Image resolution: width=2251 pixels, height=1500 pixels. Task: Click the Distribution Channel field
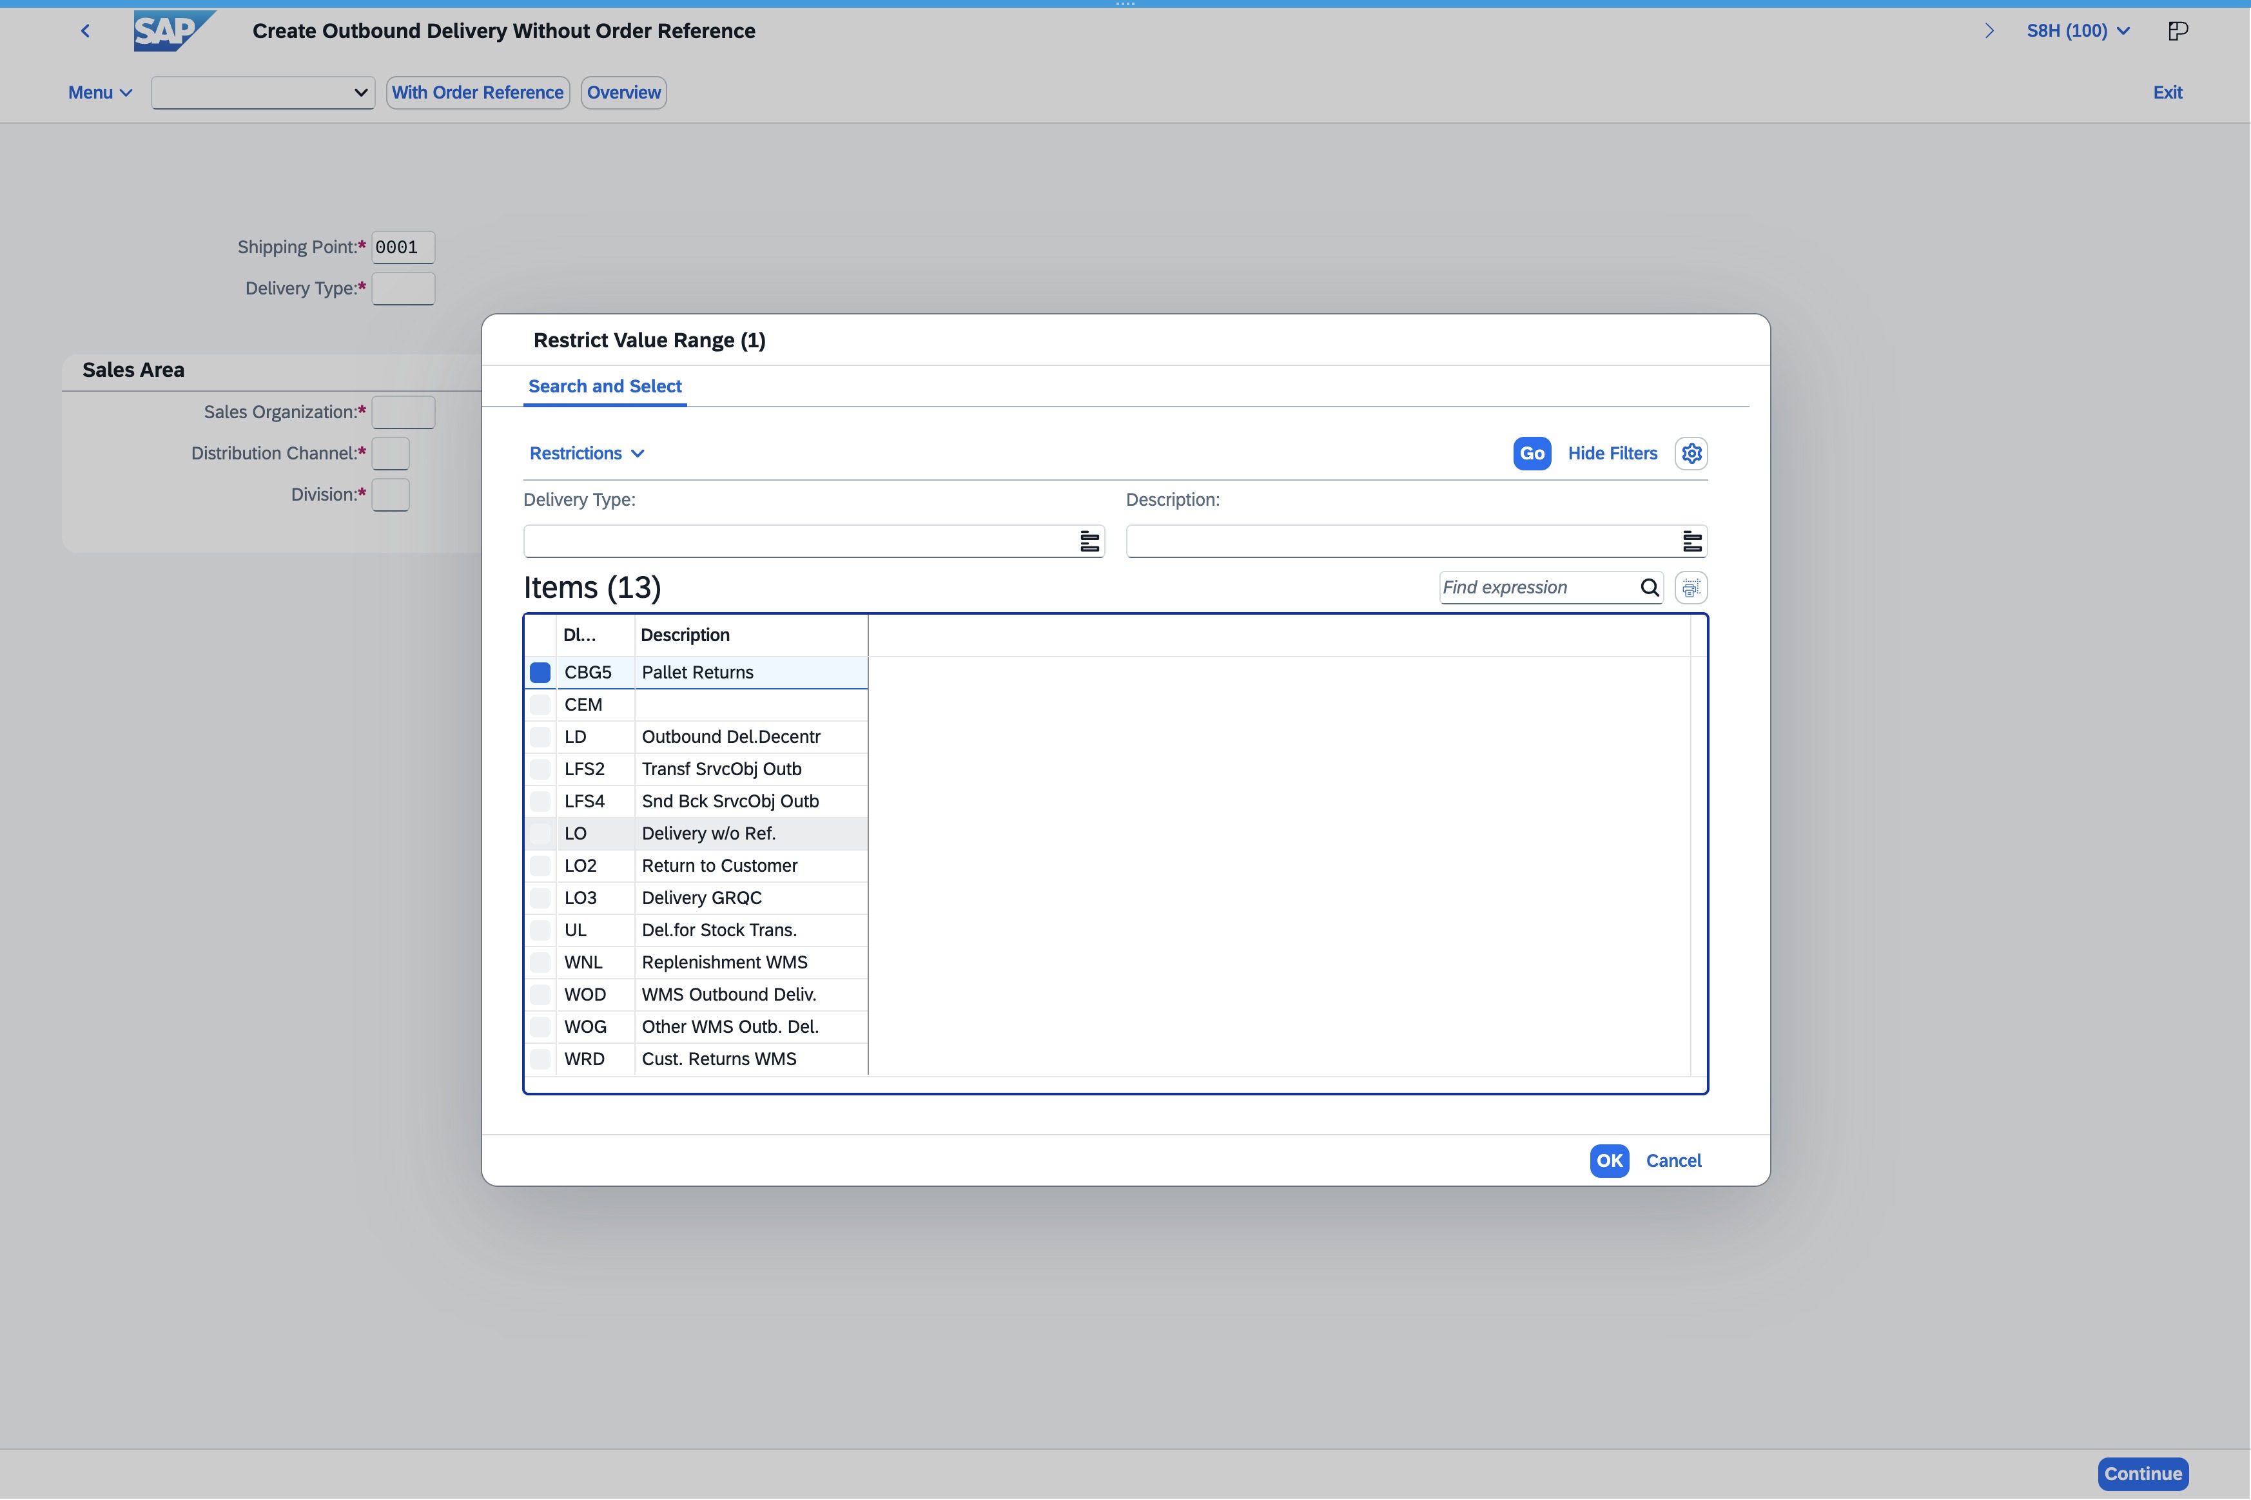391,454
